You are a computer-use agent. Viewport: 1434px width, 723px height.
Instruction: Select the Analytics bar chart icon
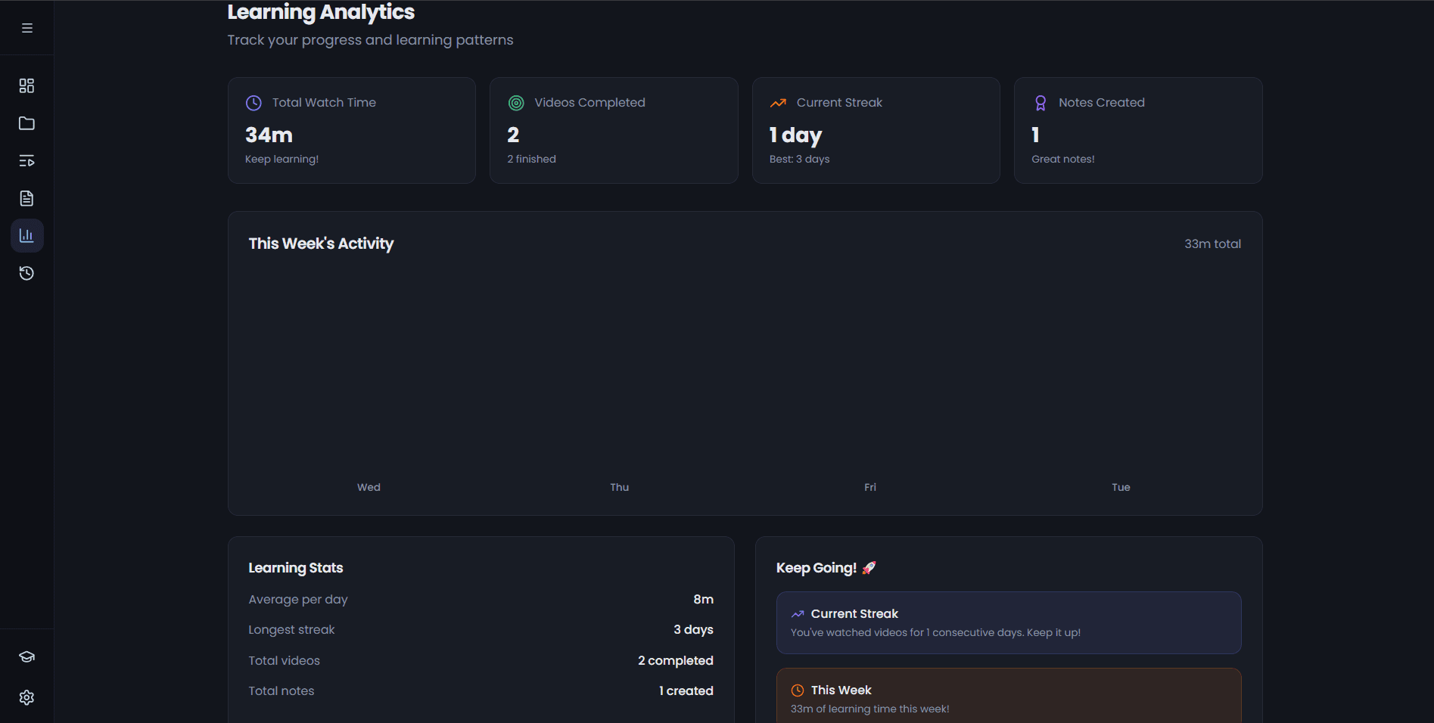coord(26,235)
